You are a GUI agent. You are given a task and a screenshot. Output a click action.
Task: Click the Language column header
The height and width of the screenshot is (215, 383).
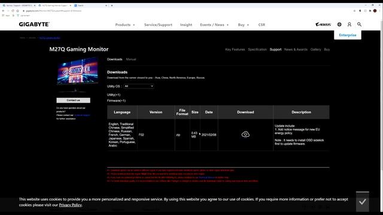coord(122,112)
